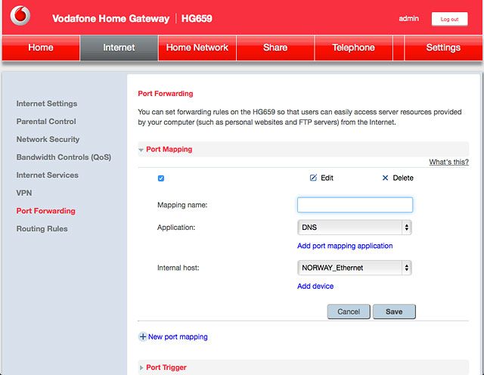Follow the Add port mapping application link
The image size is (484, 375).
coord(345,246)
